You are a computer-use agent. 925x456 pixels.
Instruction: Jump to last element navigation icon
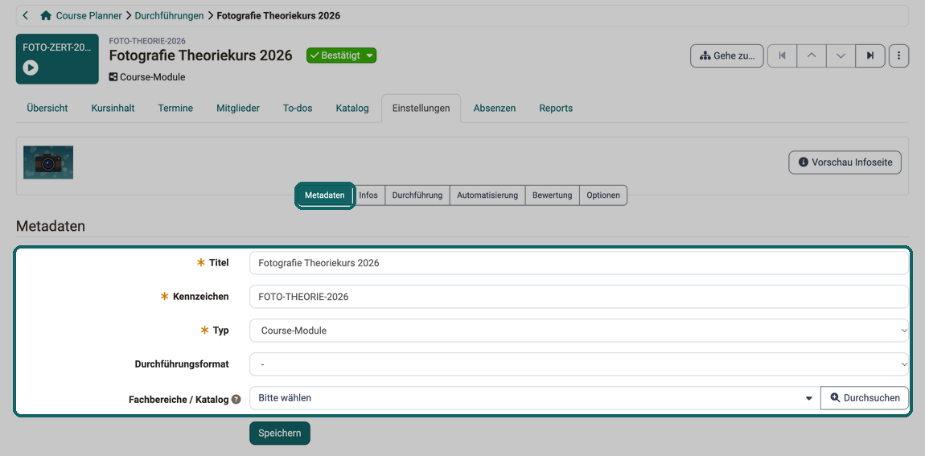pos(870,56)
